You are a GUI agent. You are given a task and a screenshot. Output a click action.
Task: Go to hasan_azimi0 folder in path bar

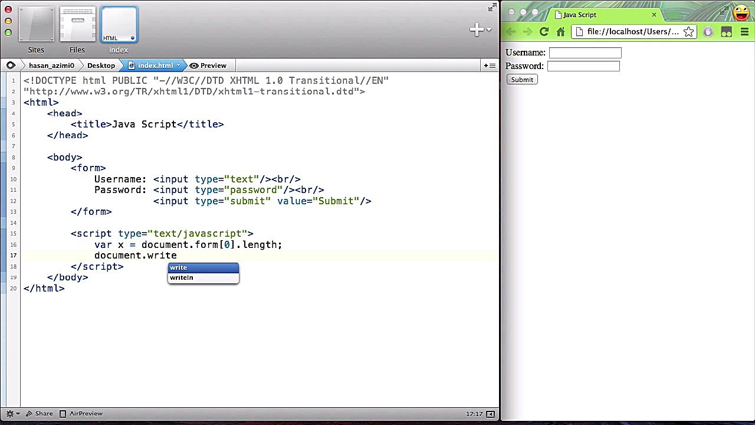pyautogui.click(x=51, y=66)
